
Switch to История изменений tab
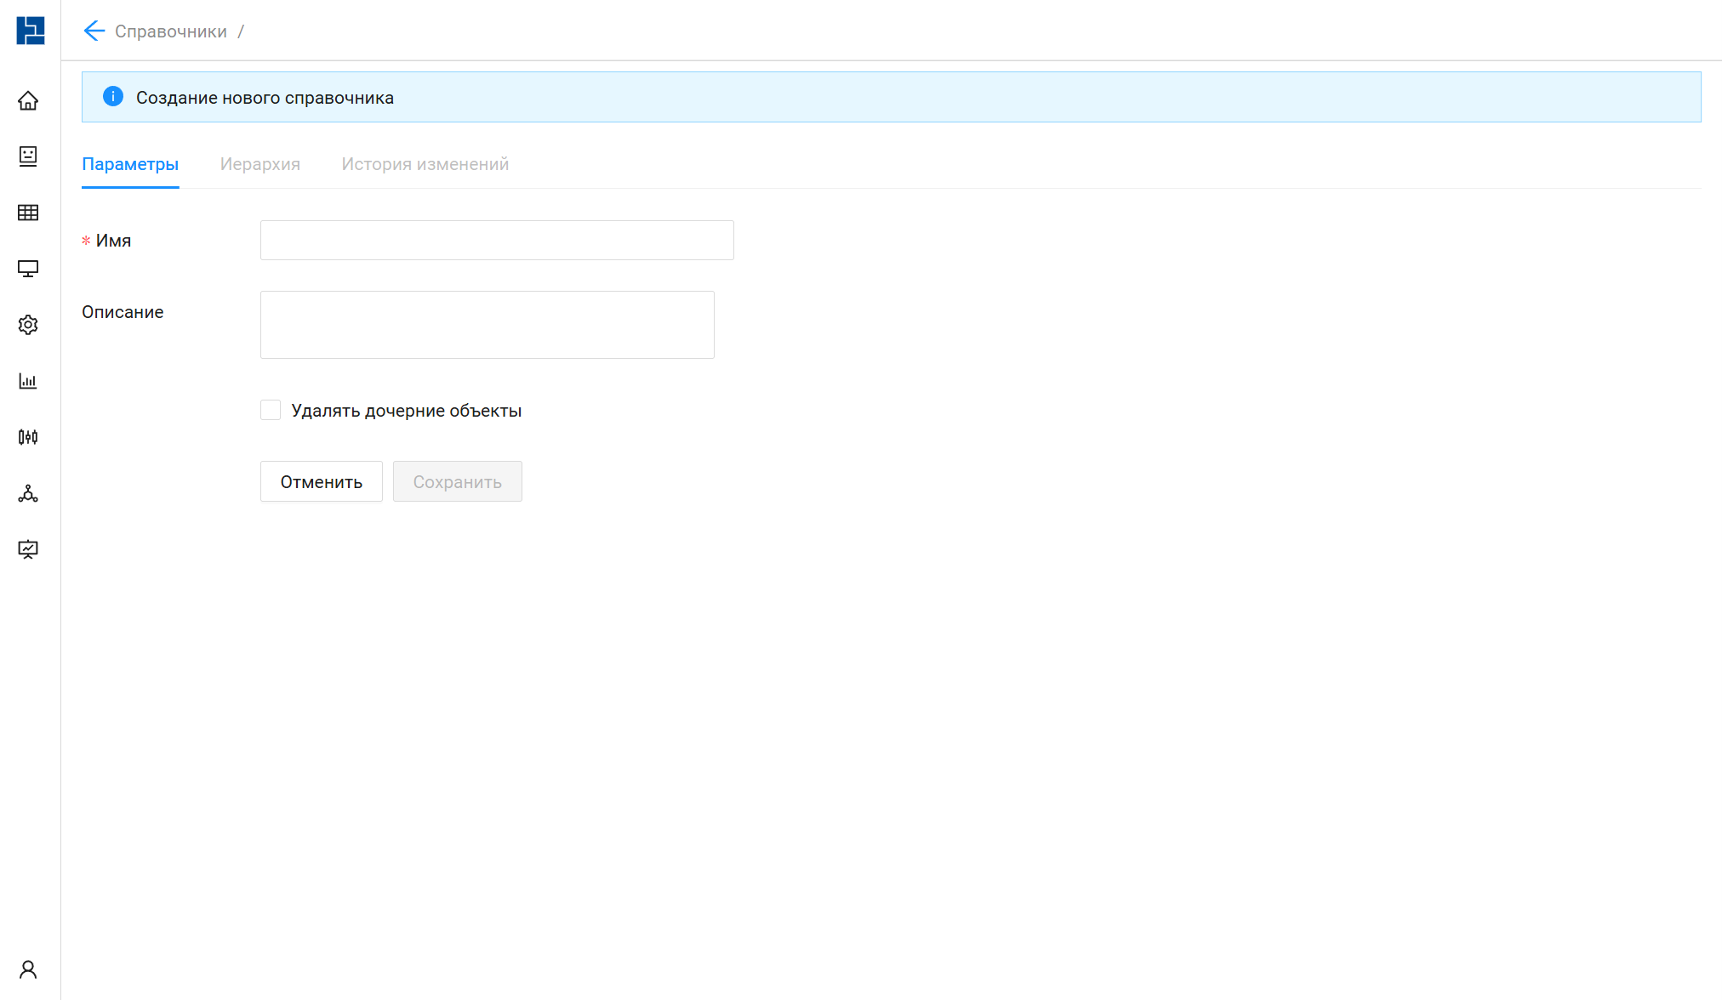pos(425,164)
